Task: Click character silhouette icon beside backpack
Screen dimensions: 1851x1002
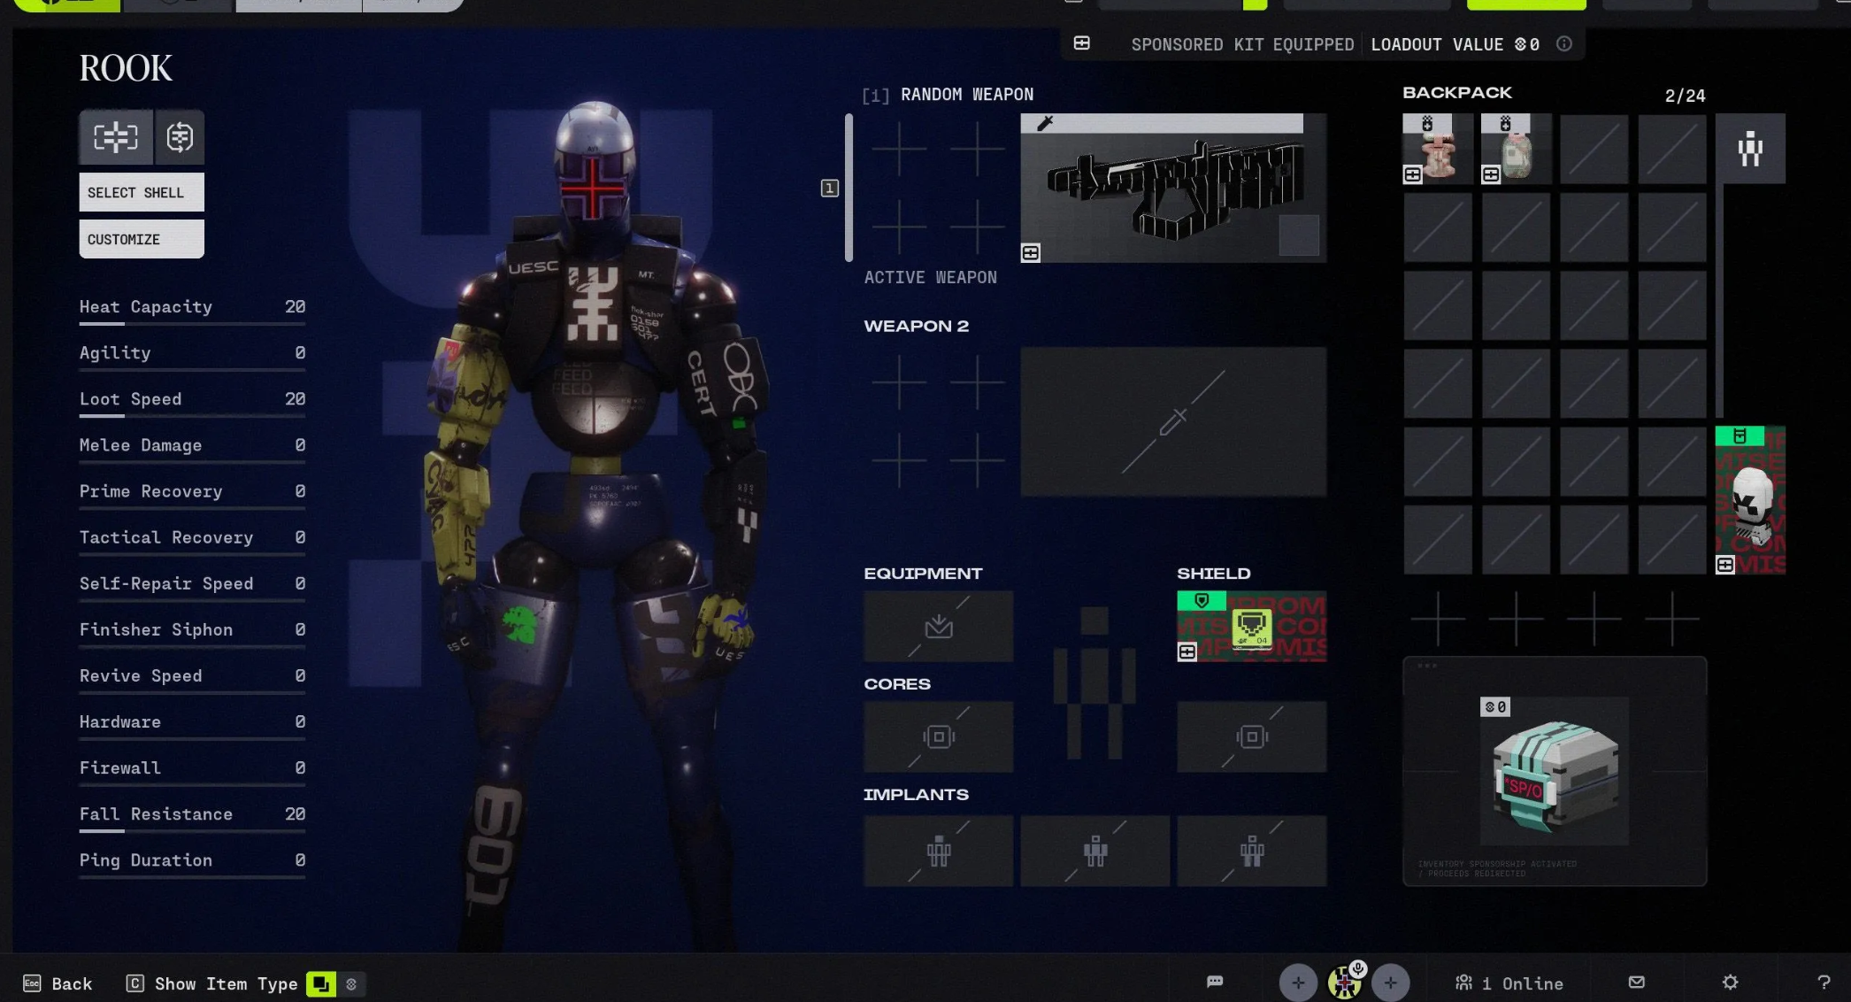Action: point(1749,148)
